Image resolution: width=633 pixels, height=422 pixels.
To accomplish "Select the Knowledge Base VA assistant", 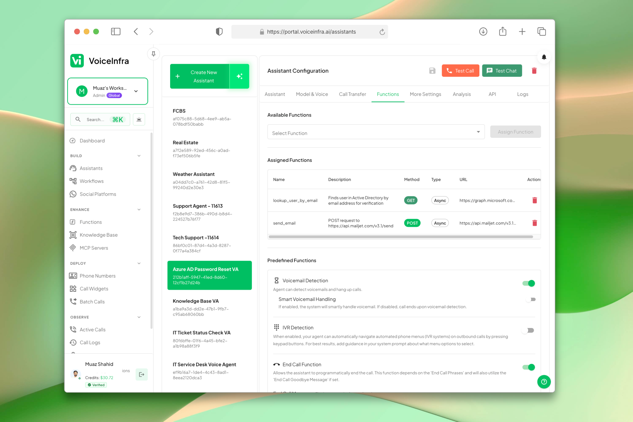I will pyautogui.click(x=209, y=307).
